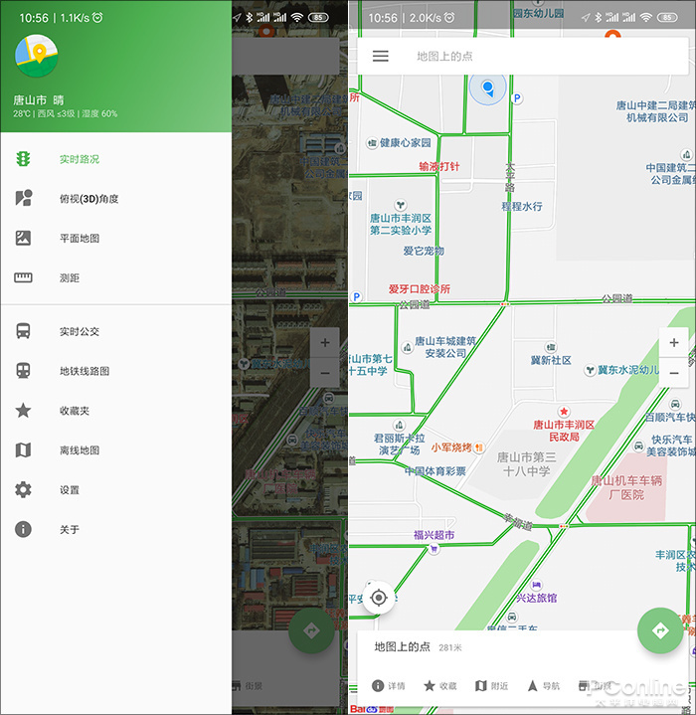Image resolution: width=696 pixels, height=715 pixels.
Task: Open the 收藏夹 favorites list
Action: (75, 411)
